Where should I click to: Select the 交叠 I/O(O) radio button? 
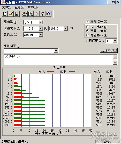click(x=88, y=31)
